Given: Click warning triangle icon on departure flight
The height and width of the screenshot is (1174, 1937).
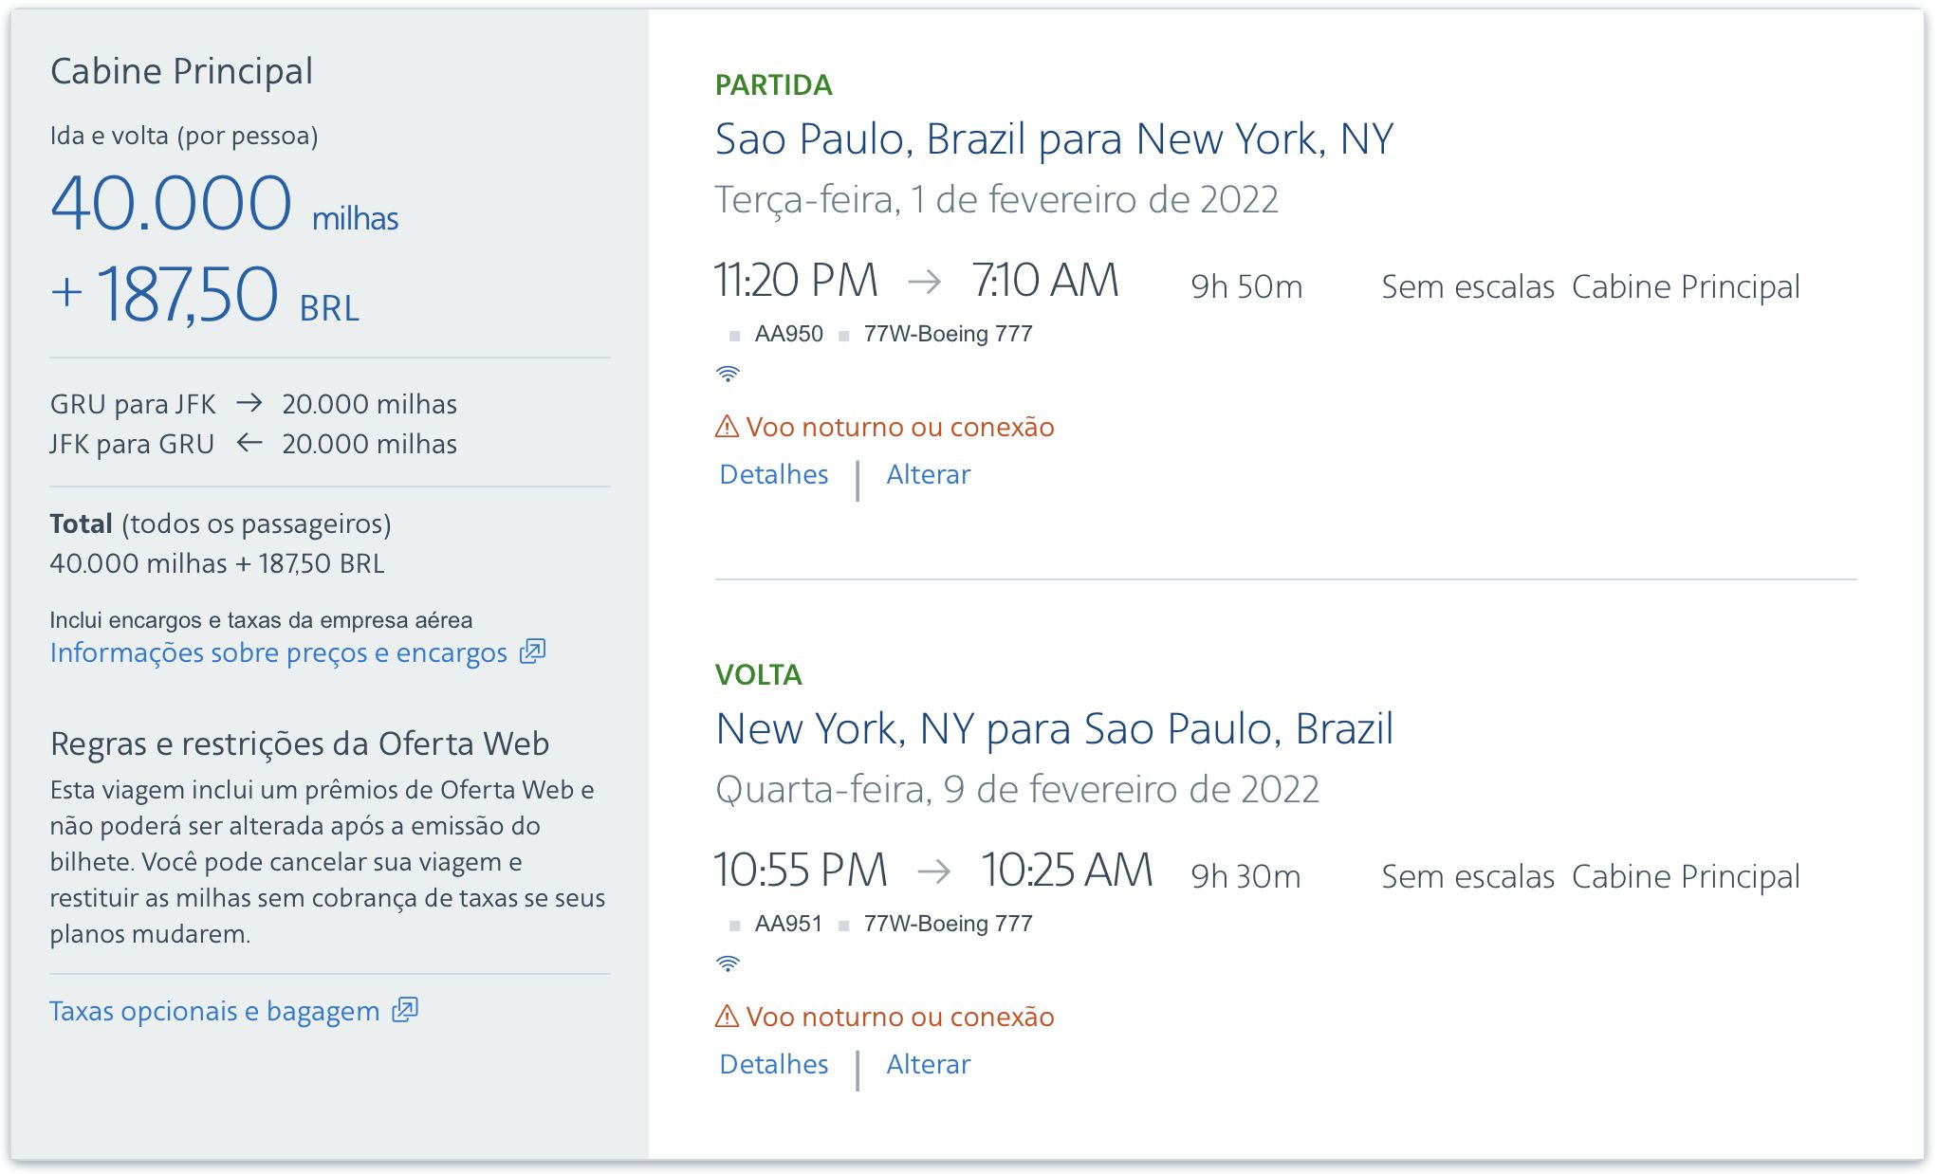Looking at the screenshot, I should pos(727,427).
